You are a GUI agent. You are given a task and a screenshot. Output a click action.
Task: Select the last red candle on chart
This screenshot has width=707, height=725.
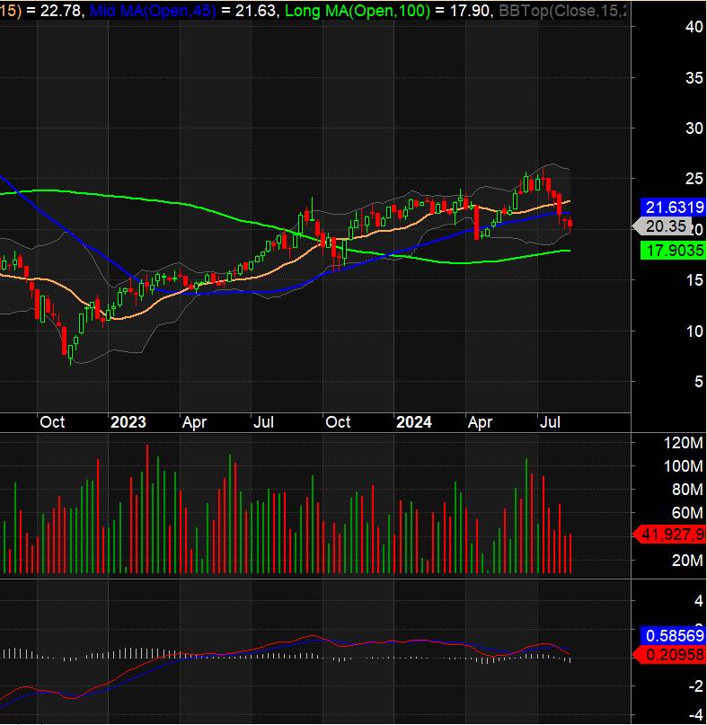pos(570,225)
